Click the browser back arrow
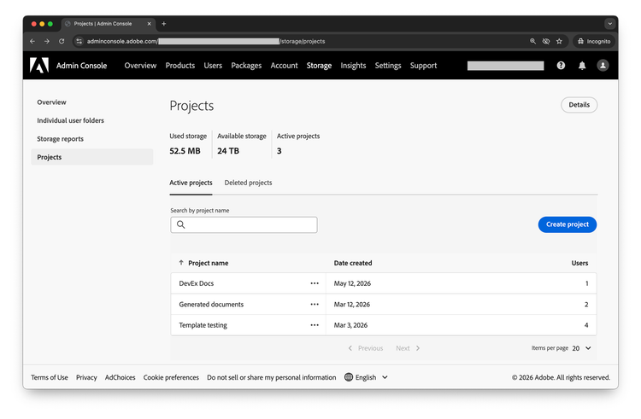Image resolution: width=641 pixels, height=419 pixels. 32,41
